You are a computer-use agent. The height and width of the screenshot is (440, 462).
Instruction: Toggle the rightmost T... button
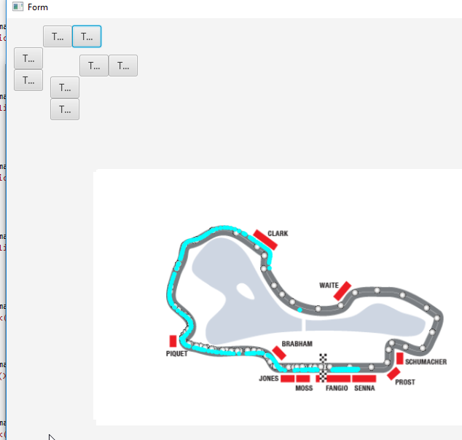tap(123, 66)
